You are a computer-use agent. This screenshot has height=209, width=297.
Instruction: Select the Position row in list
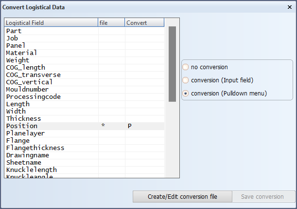84,126
